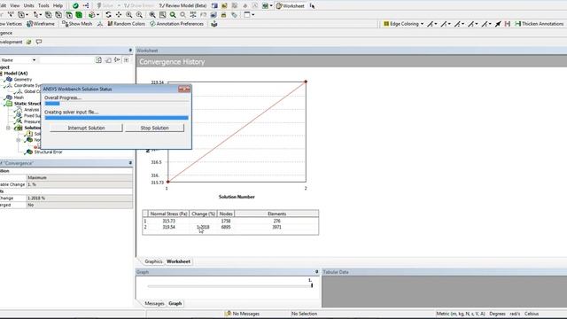
Task: Click the Maximum type value field
Action: point(80,178)
